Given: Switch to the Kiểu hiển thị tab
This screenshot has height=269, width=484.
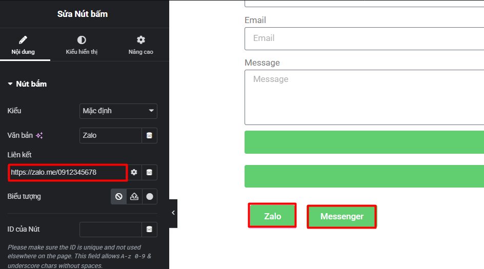Looking at the screenshot, I should (82, 45).
